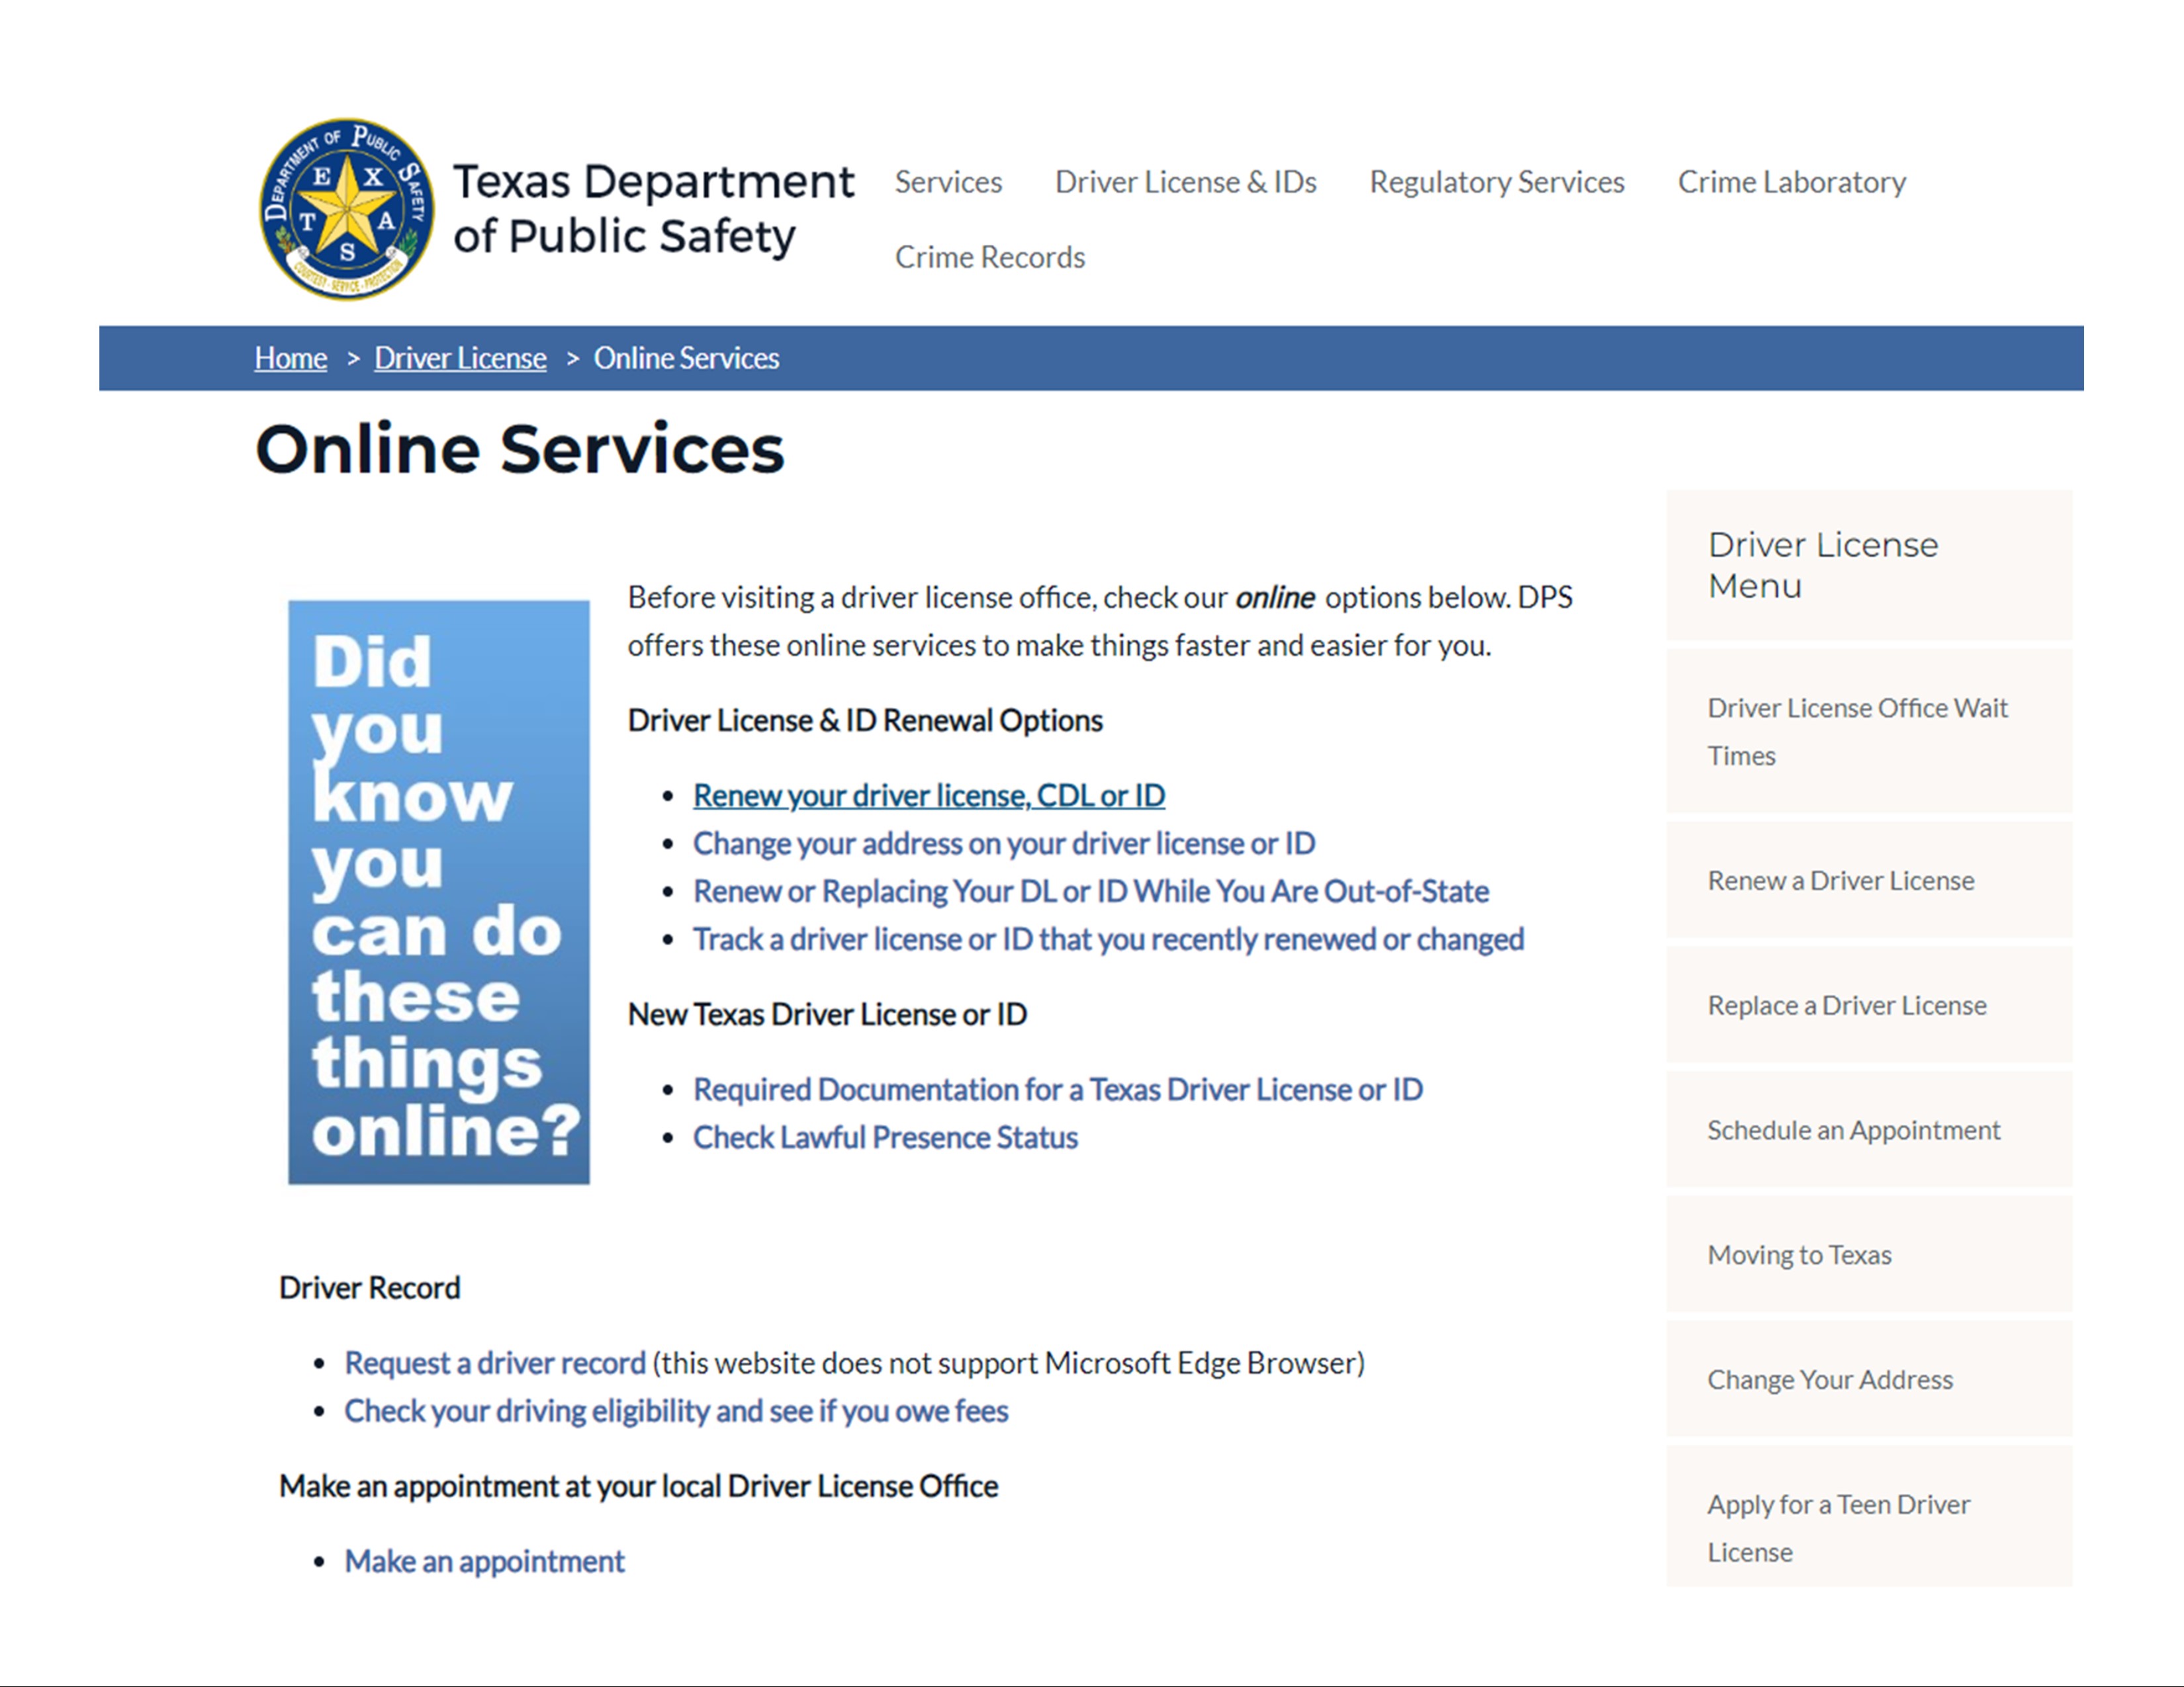The height and width of the screenshot is (1687, 2184).
Task: Select Renew a Driver License sidebar item
Action: click(x=1868, y=881)
